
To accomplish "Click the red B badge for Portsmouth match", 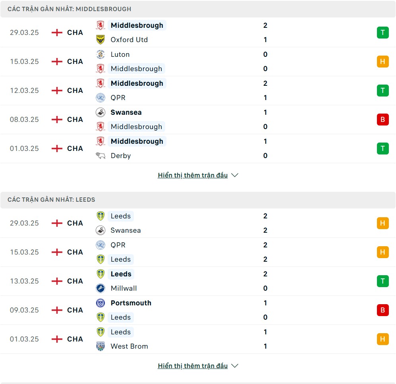I will click(x=382, y=310).
